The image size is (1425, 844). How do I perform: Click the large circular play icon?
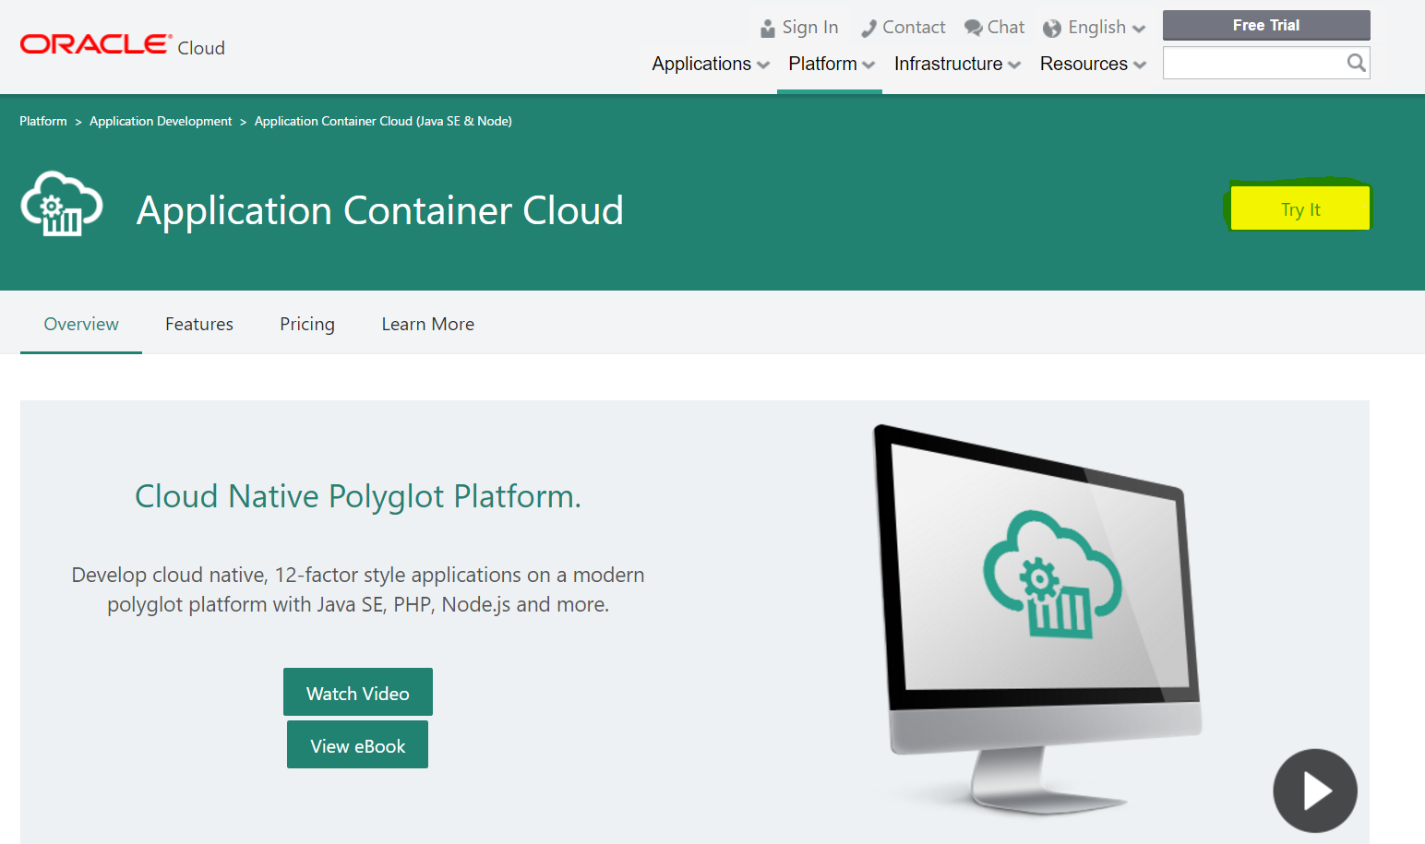(x=1315, y=791)
